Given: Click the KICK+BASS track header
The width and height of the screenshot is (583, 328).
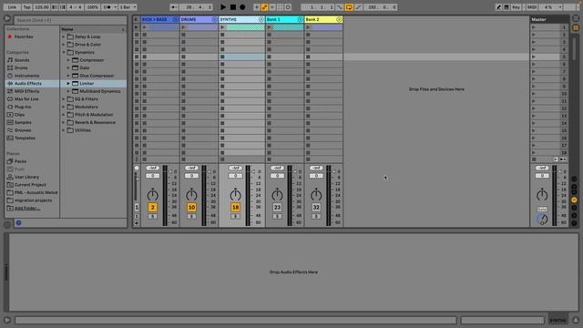Looking at the screenshot, I should (160, 19).
